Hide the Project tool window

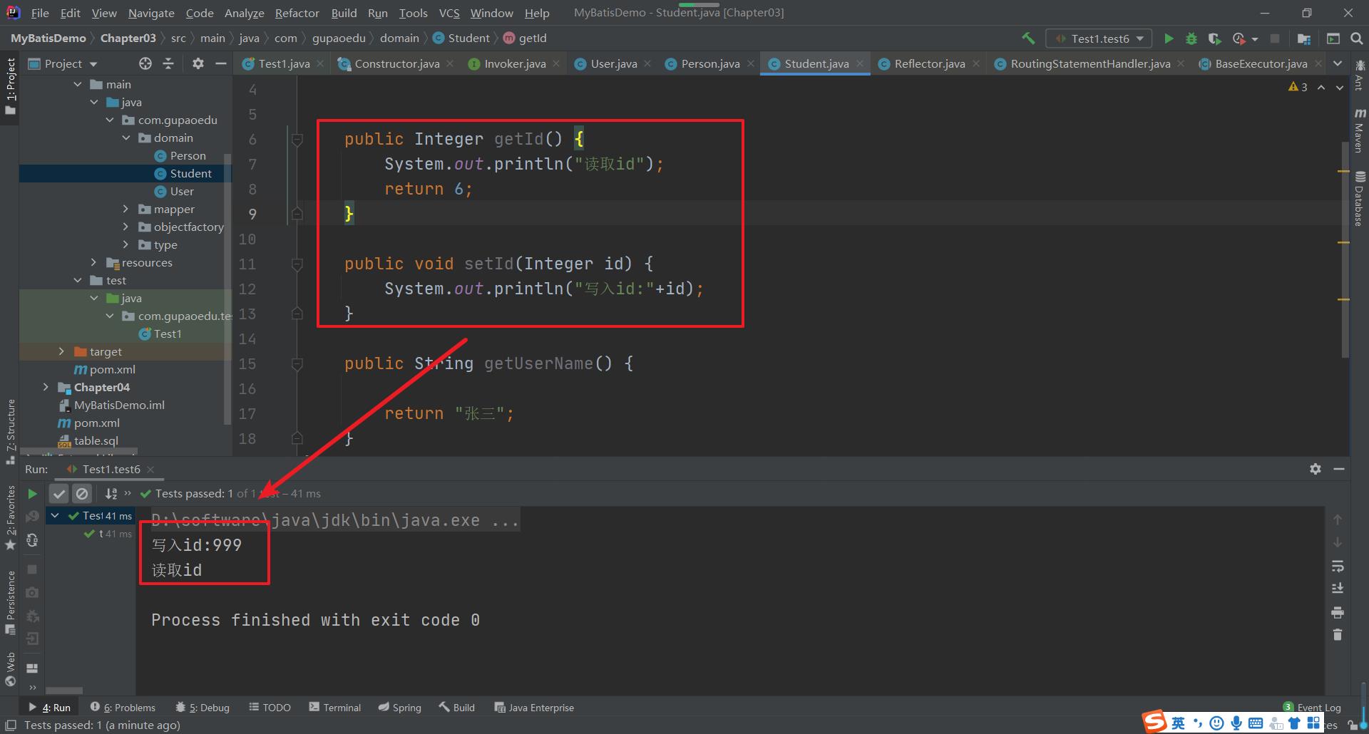[221, 63]
